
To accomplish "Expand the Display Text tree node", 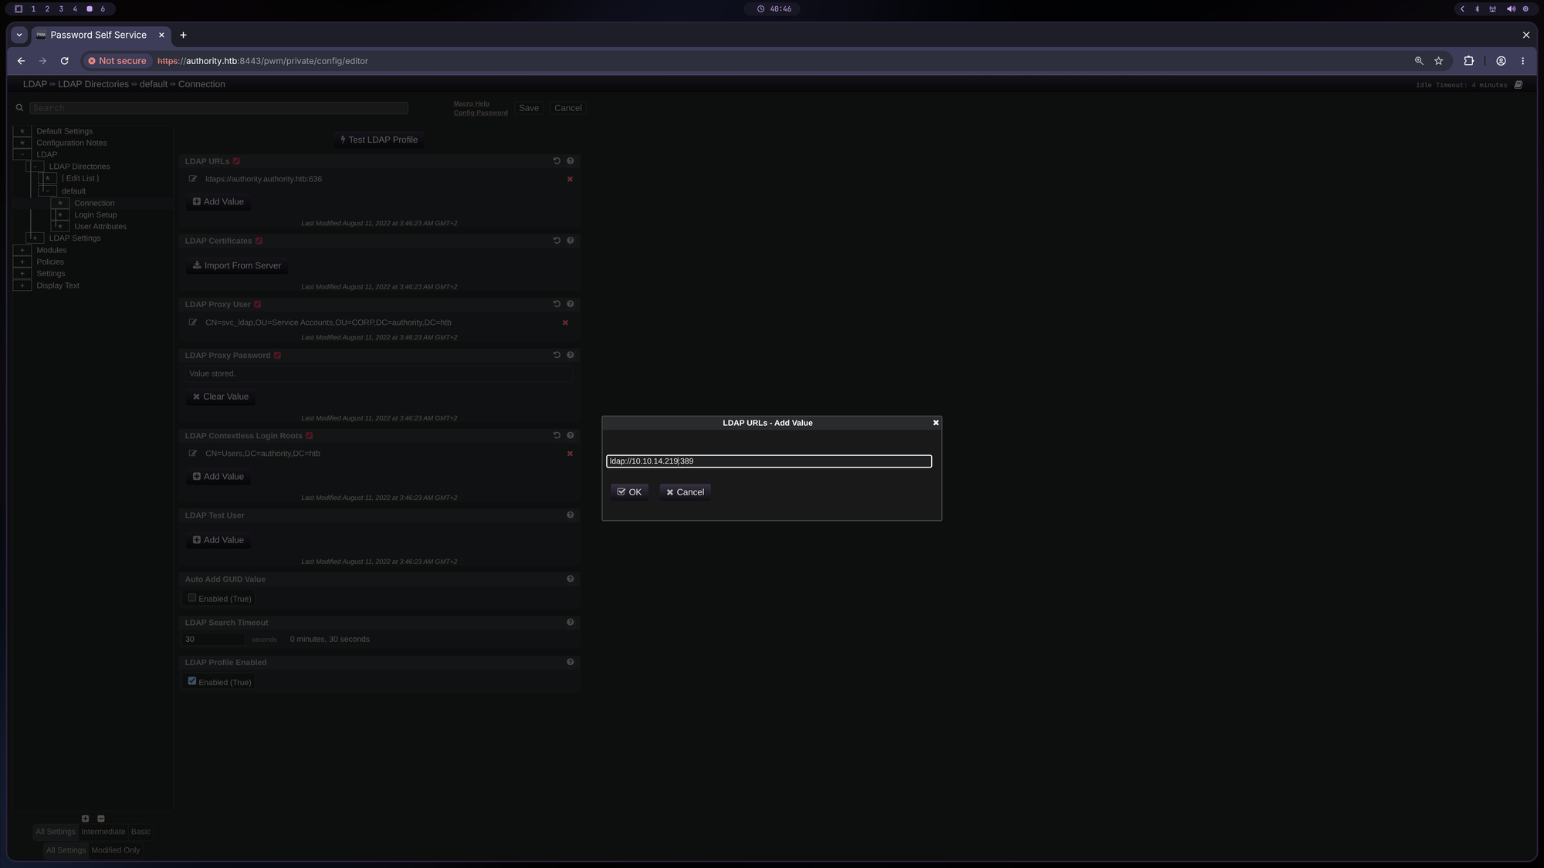I will click(x=22, y=285).
